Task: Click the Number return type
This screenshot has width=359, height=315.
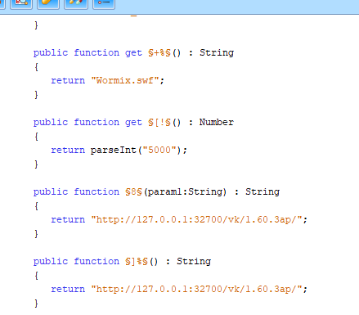Action: click(217, 122)
